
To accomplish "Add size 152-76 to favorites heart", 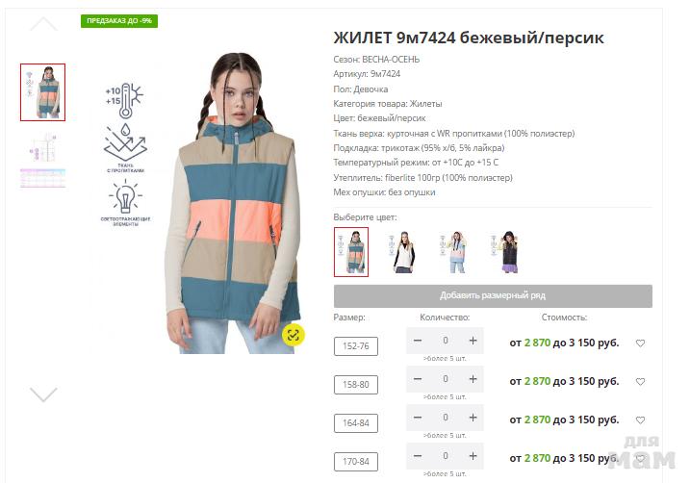I will point(640,343).
